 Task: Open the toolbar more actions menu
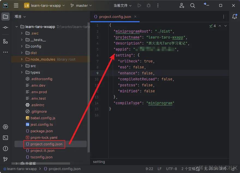pos(158,5)
